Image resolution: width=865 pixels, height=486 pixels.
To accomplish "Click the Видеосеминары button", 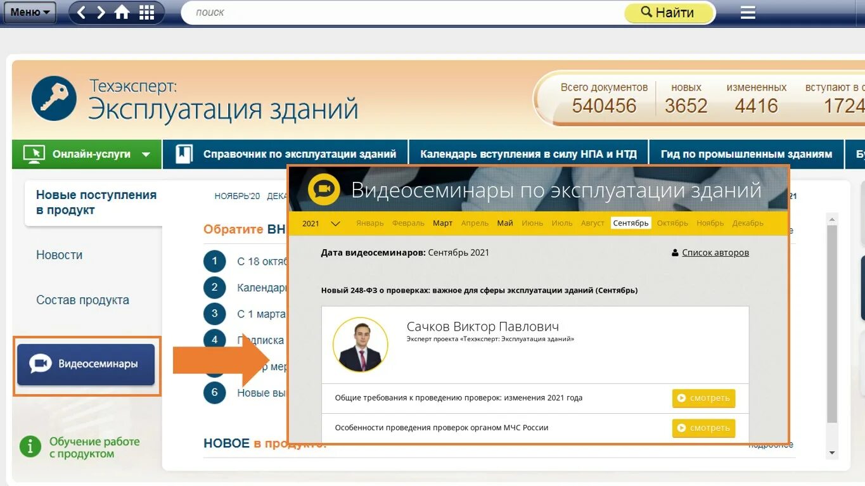I will tap(86, 364).
